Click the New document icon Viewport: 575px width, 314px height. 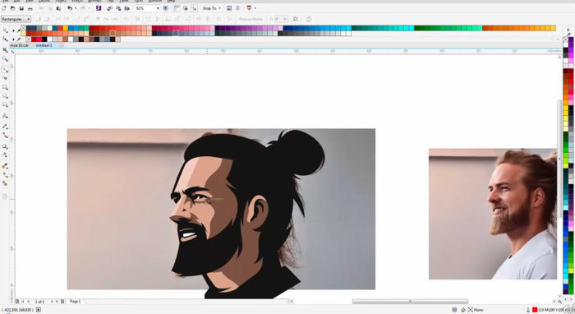click(x=4, y=8)
